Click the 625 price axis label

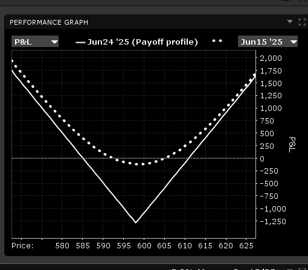pyautogui.click(x=246, y=246)
